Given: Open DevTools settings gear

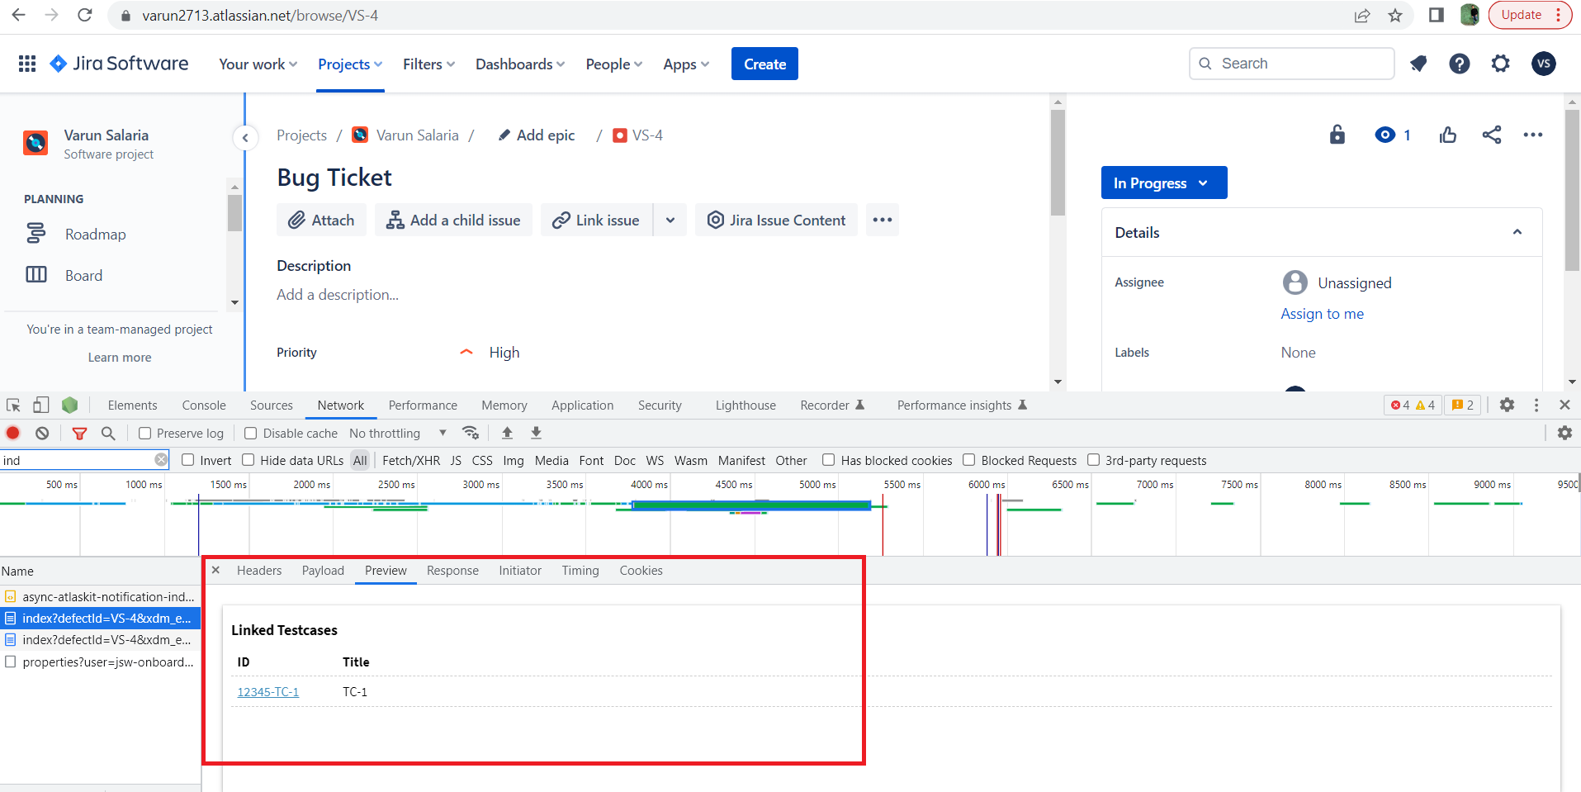Looking at the screenshot, I should 1507,405.
